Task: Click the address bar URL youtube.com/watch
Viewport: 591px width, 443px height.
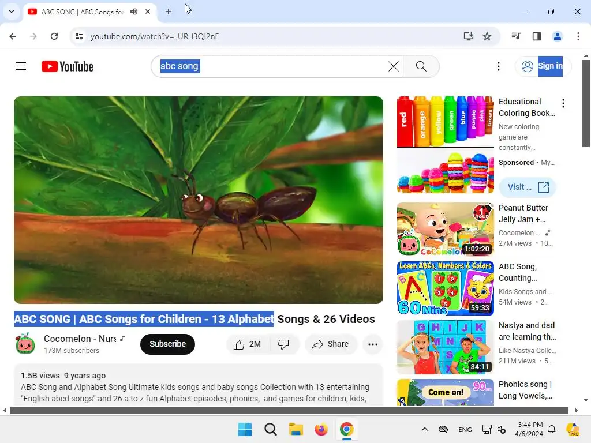Action: click(x=155, y=36)
